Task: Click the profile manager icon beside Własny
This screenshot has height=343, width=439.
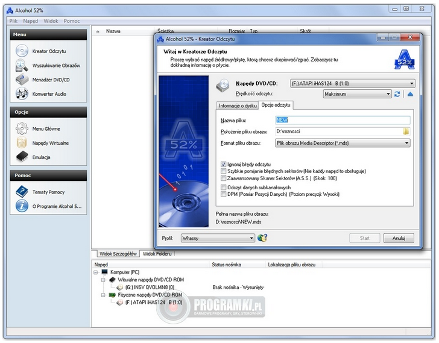Action: (262, 238)
